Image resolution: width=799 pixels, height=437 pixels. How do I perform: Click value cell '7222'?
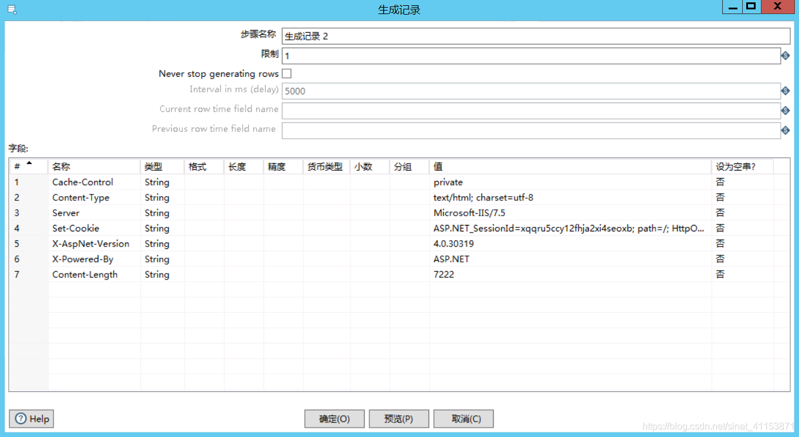coord(570,274)
